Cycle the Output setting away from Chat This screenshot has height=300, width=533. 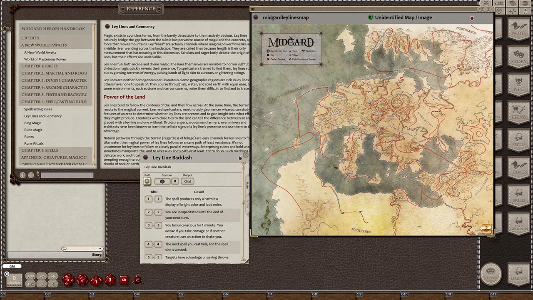tap(187, 181)
